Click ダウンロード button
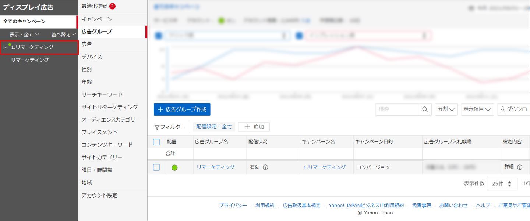530x221 pixels. tap(514, 109)
